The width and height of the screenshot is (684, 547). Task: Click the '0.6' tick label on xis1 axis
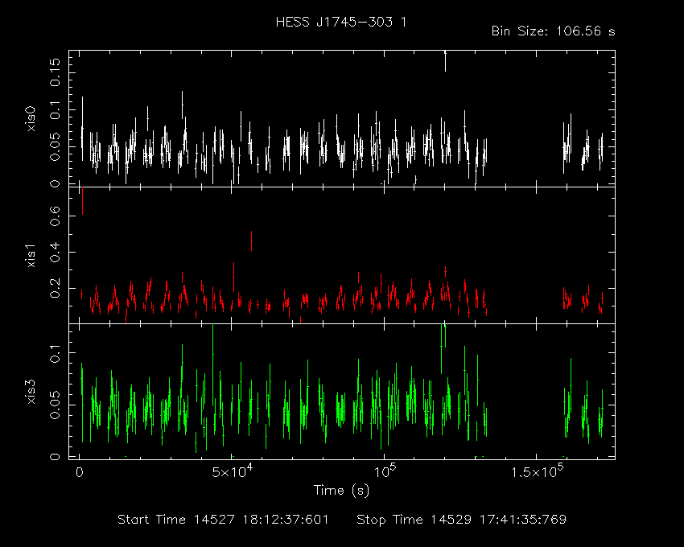click(55, 216)
